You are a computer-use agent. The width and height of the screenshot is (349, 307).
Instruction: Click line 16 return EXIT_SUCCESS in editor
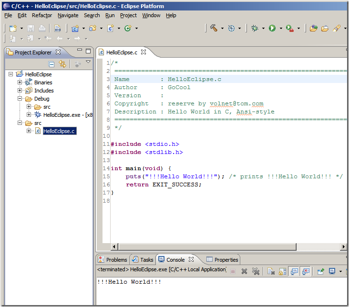tap(164, 184)
